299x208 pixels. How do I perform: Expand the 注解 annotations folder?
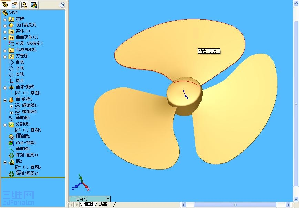coord(5,19)
